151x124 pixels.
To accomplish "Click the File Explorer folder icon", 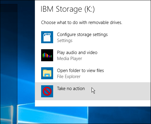I will click(x=47, y=73).
